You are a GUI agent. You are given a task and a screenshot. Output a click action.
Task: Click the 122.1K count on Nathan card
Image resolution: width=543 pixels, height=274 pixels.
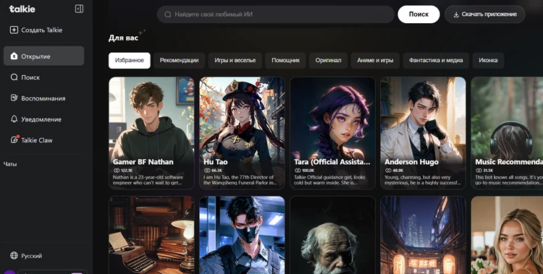click(127, 171)
